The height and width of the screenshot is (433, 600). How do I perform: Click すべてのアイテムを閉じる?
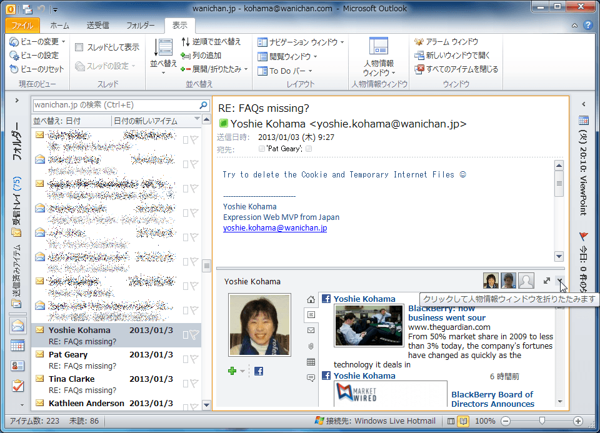point(456,69)
